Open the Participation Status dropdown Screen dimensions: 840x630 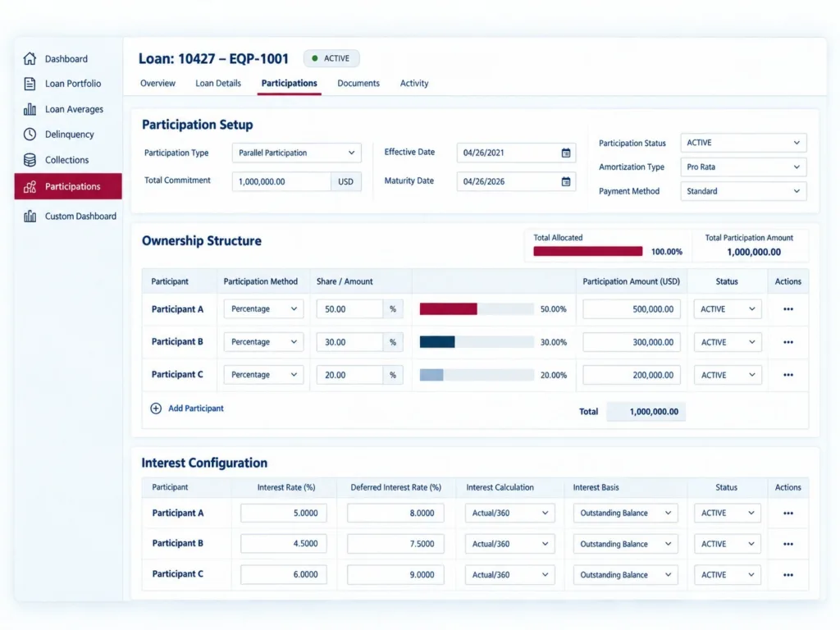[743, 143]
